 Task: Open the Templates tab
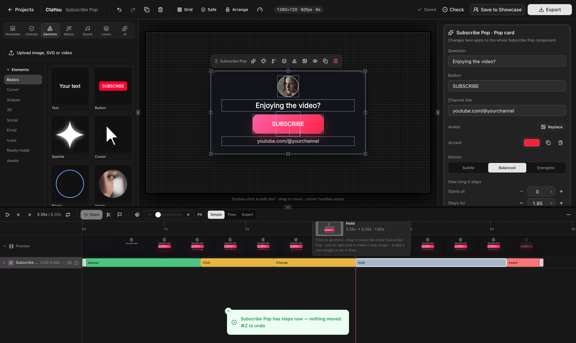[13, 31]
